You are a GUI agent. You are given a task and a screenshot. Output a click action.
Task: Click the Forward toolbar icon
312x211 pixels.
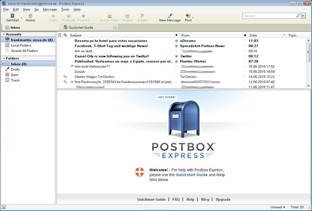pyautogui.click(x=83, y=17)
